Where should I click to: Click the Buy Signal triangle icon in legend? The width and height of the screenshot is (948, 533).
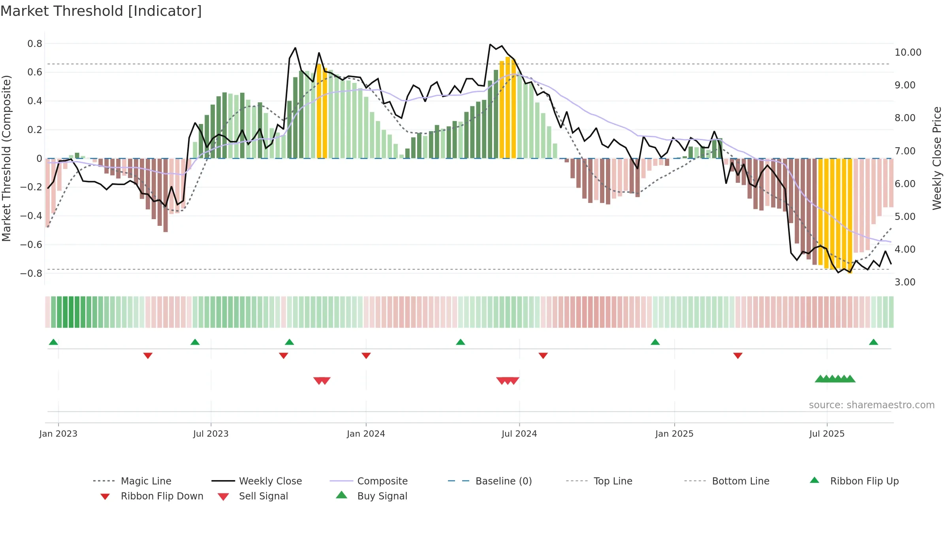click(342, 495)
